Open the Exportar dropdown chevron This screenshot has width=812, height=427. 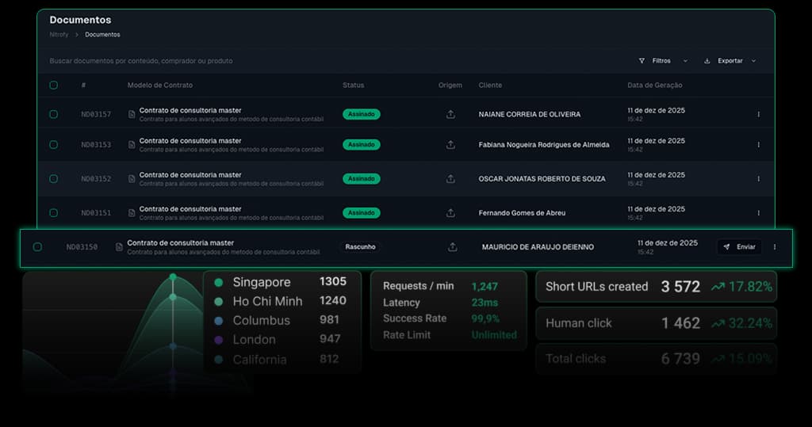pyautogui.click(x=753, y=61)
